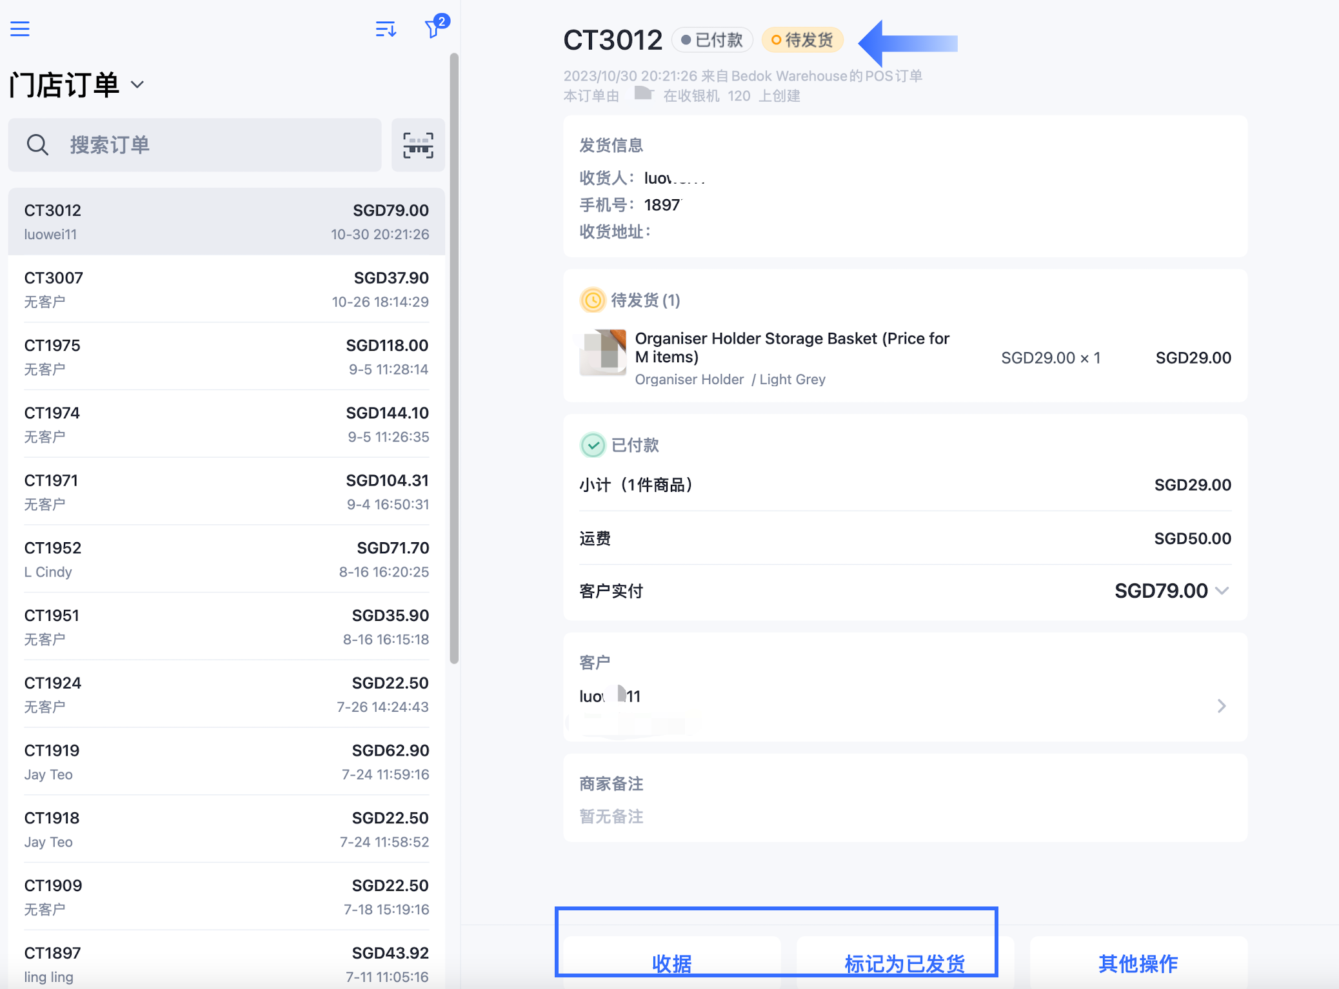The image size is (1339, 989).
Task: Select order CT1974 in the list
Action: click(x=226, y=424)
